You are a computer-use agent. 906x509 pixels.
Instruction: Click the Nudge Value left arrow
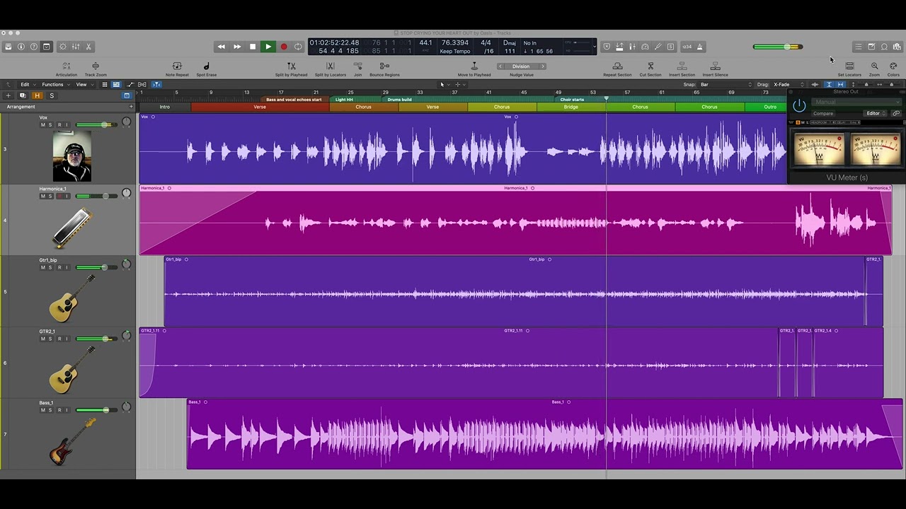point(500,66)
